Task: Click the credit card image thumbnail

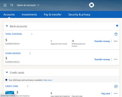Action: pyautogui.click(x=10, y=93)
